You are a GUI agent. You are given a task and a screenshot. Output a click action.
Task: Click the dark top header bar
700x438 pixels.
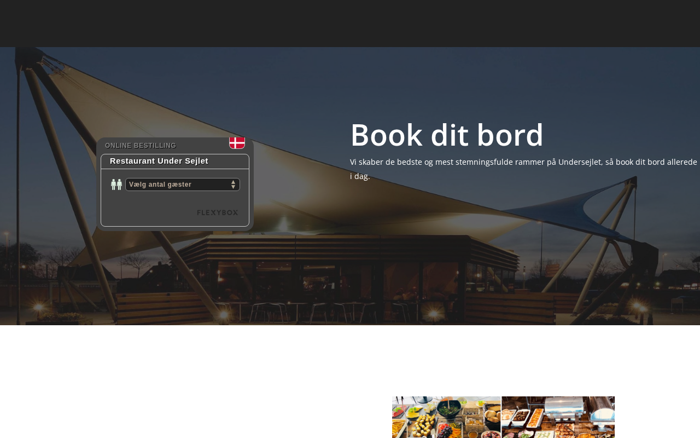pos(350,24)
